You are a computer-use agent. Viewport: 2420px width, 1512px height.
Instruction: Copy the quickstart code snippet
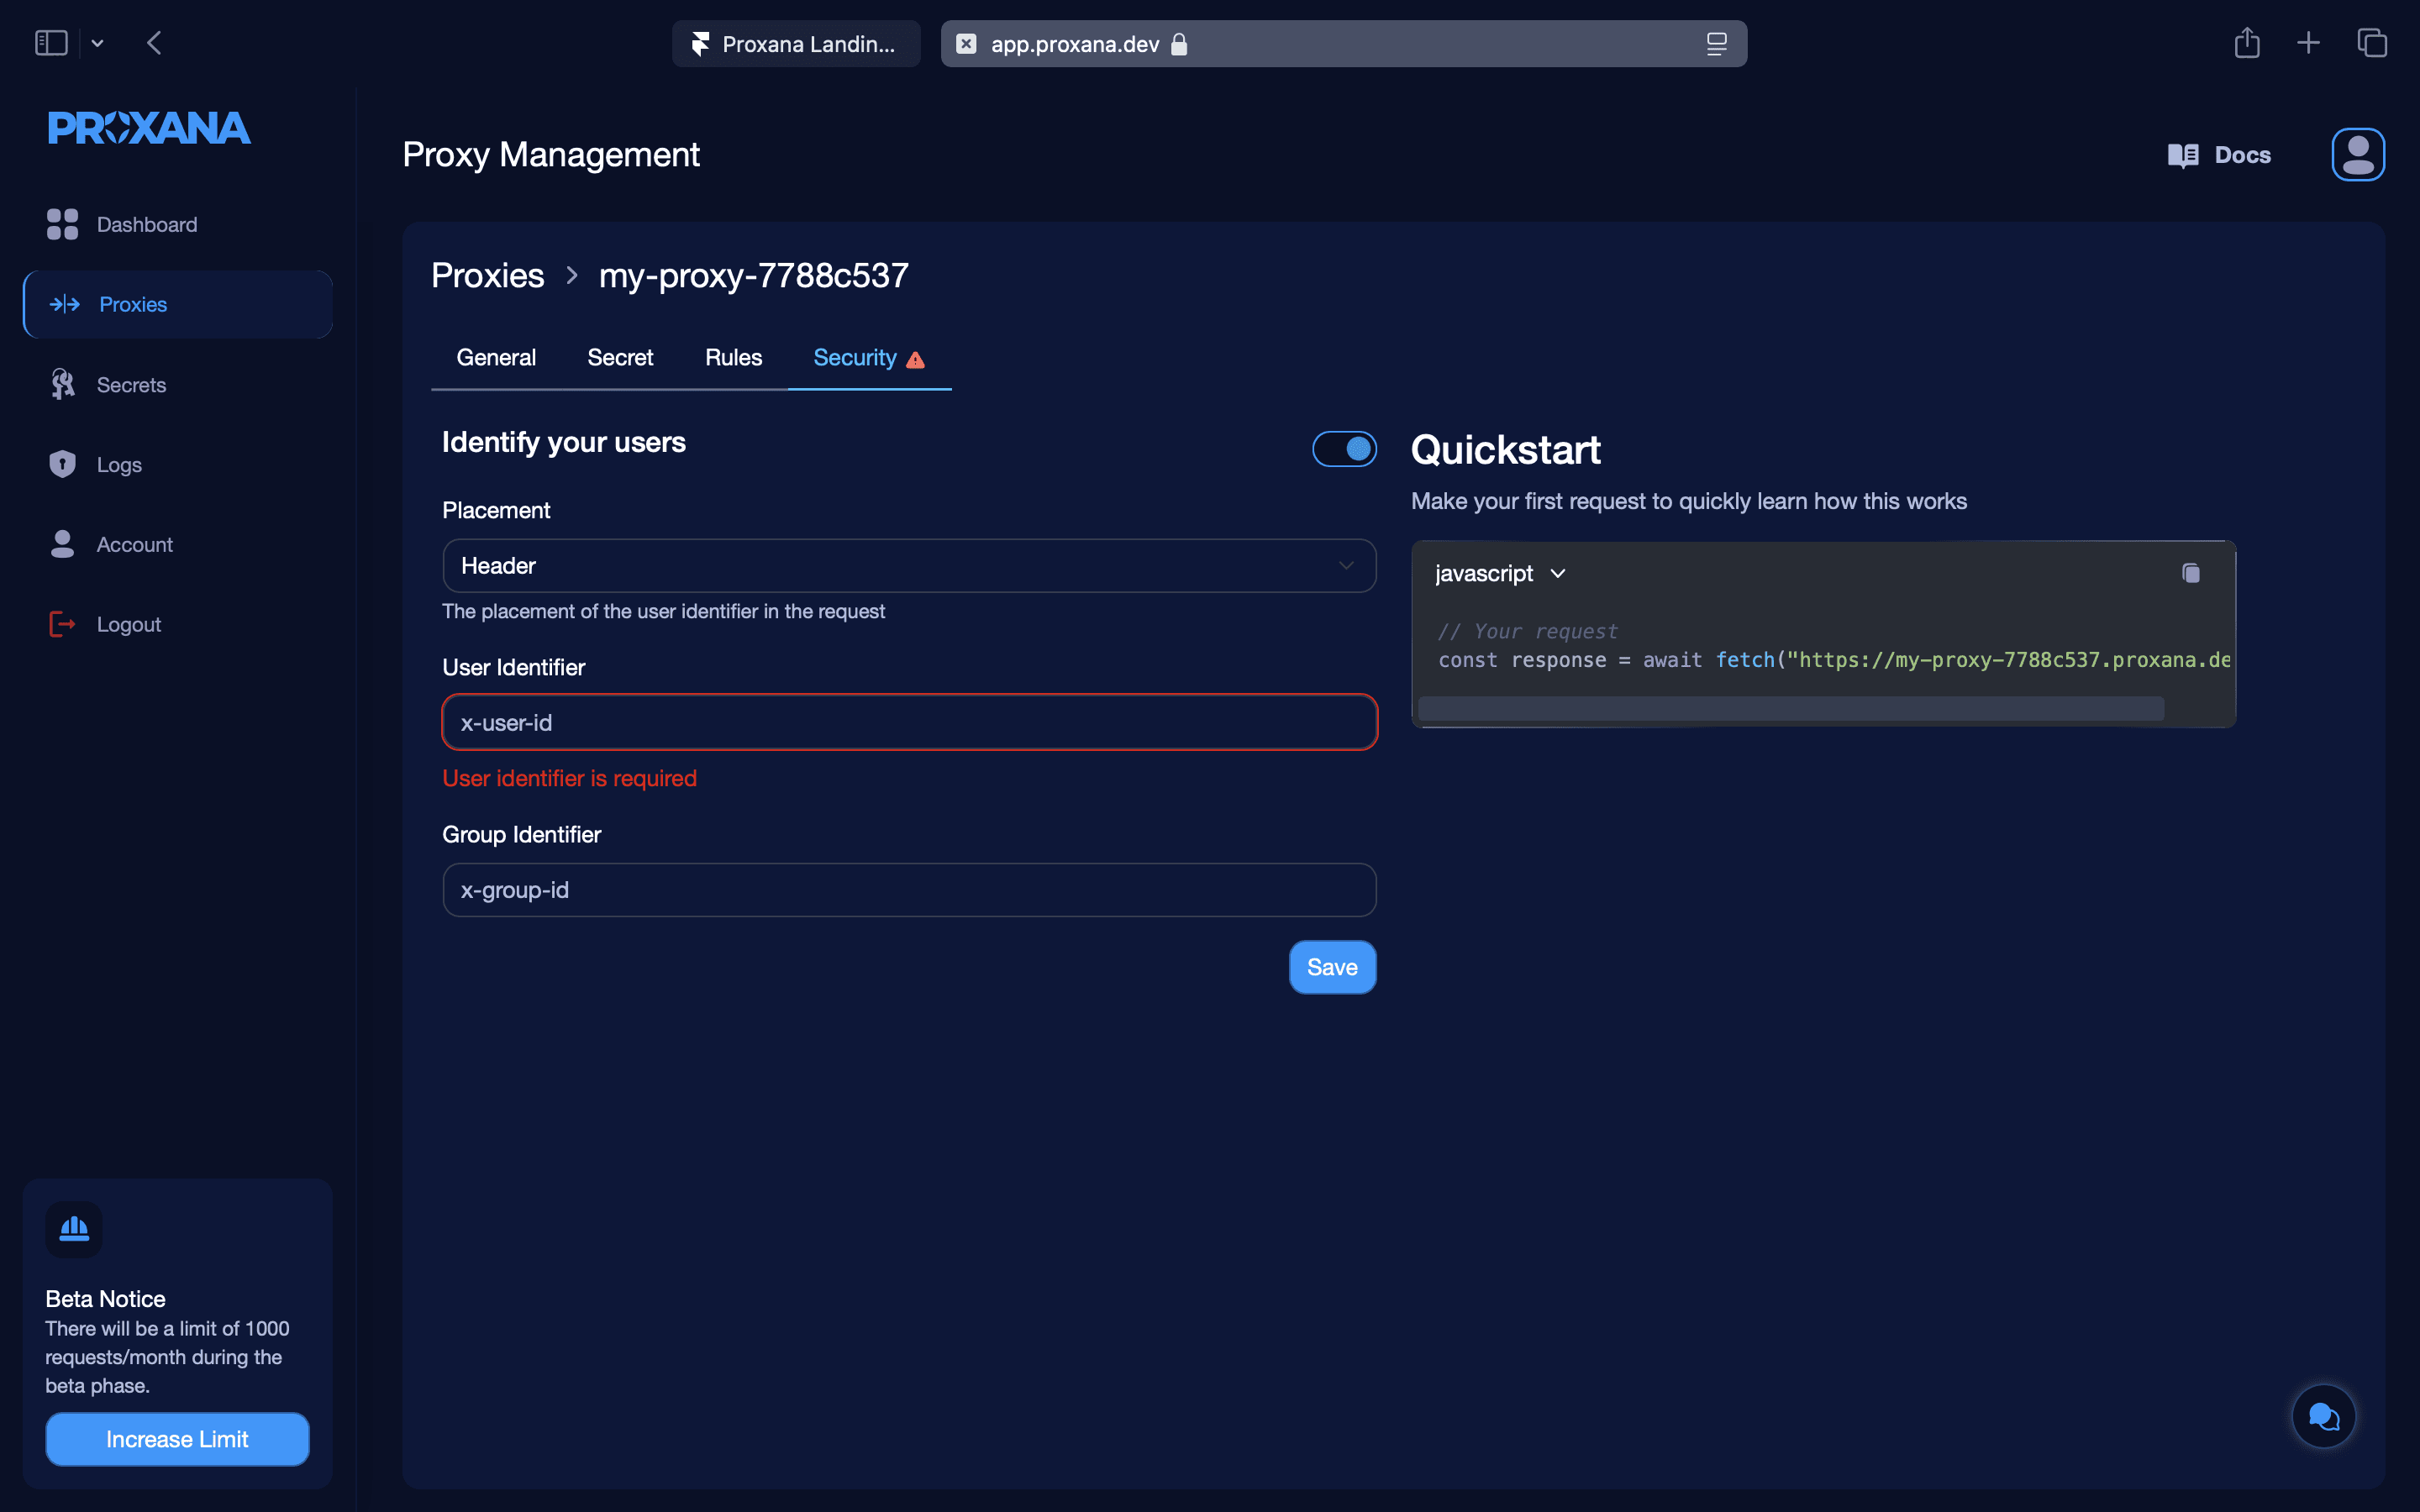click(x=2190, y=573)
